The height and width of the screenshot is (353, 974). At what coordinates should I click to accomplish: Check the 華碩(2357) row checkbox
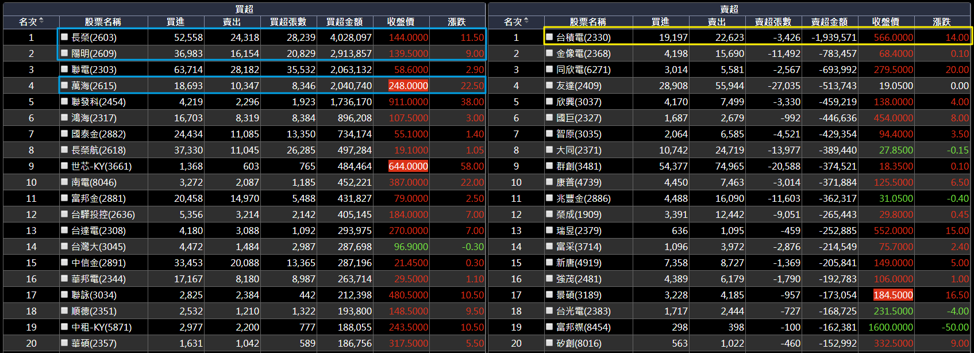tap(65, 343)
